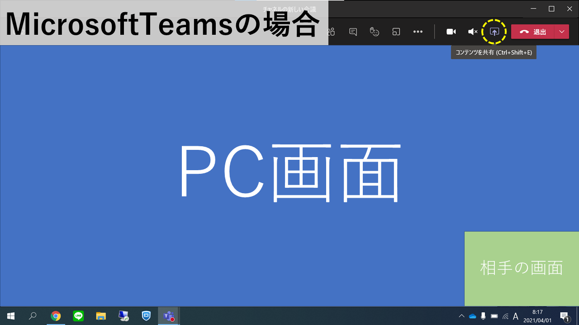Open the raise hand reactions menu
This screenshot has height=325, width=579.
click(x=375, y=32)
